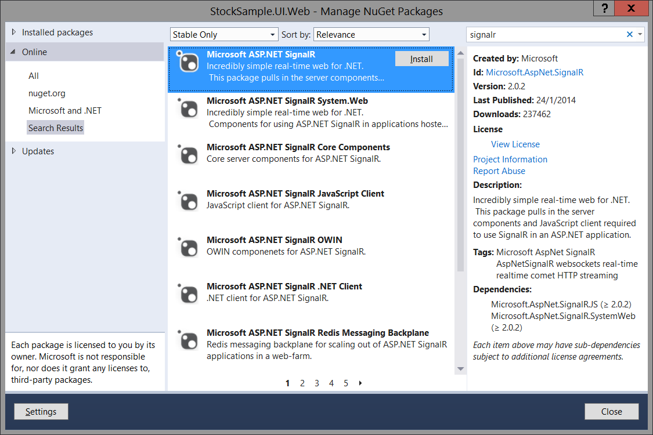This screenshot has width=653, height=435.
Task: Open the View License link
Action: 515,144
